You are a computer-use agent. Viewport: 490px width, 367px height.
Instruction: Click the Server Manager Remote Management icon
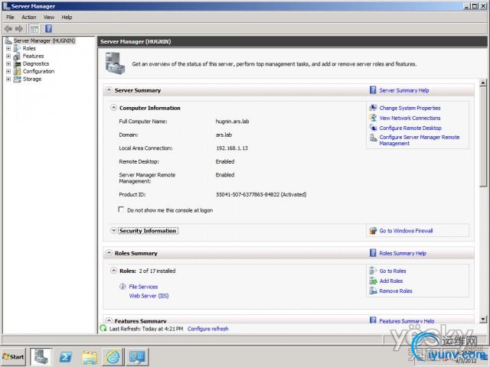[373, 138]
